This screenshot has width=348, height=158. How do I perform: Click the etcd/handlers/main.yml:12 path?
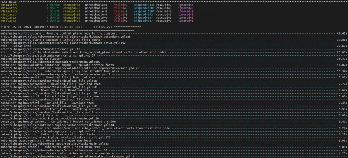tap(40, 49)
